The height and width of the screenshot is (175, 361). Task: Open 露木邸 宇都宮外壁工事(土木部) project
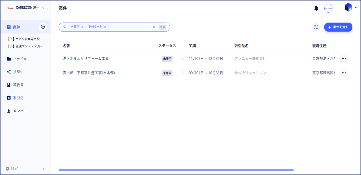pos(89,73)
